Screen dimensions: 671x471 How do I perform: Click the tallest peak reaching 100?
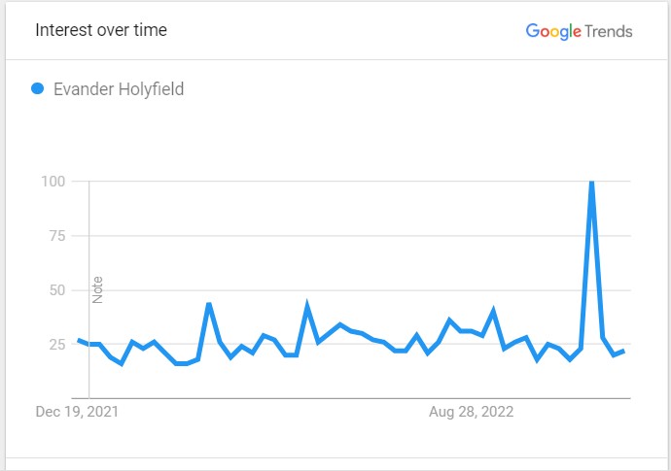tap(592, 184)
